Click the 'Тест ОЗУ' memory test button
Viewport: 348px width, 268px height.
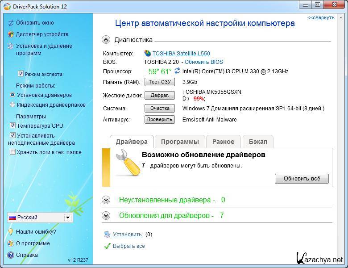tap(160, 82)
